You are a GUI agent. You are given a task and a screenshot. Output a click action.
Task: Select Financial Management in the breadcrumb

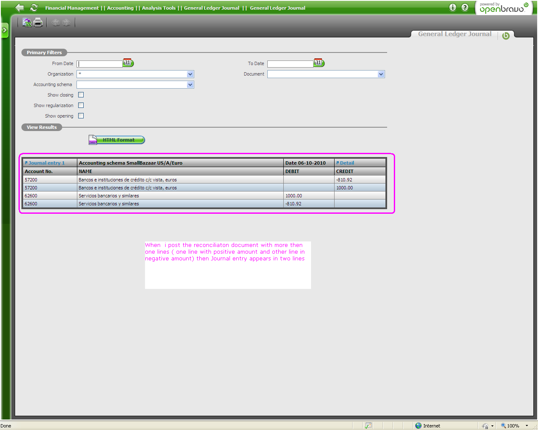pyautogui.click(x=72, y=8)
